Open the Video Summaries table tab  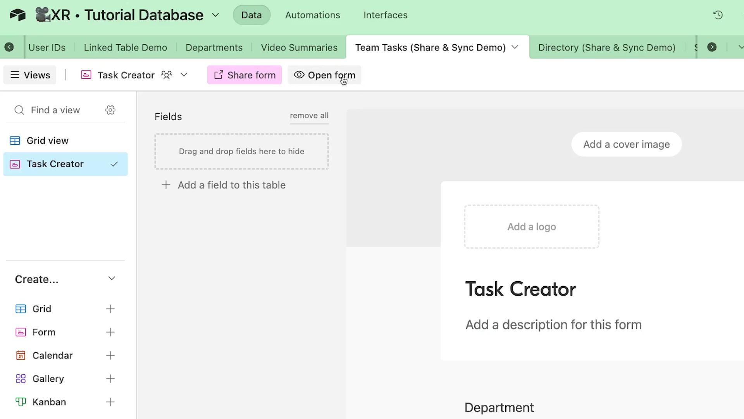click(299, 47)
